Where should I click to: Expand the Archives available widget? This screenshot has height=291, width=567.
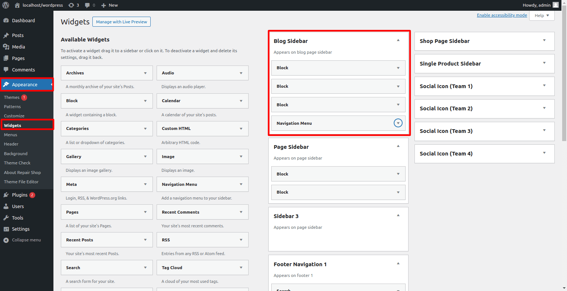[x=145, y=73]
